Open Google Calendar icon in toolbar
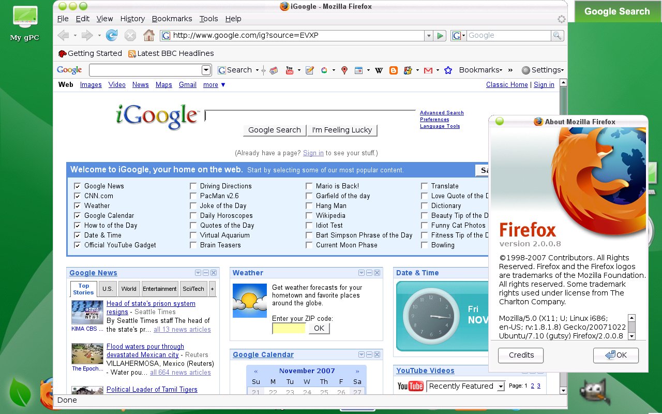Viewport: 662px width, 414px height. point(358,70)
